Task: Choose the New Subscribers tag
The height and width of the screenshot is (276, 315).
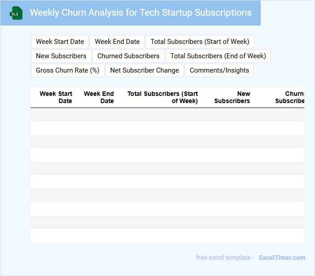Action: pyautogui.click(x=61, y=56)
